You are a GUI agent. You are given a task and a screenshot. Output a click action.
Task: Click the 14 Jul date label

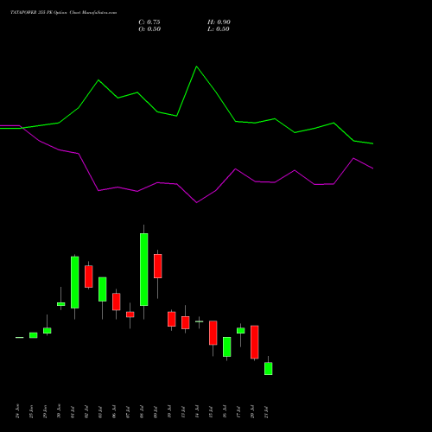pyautogui.click(x=198, y=412)
